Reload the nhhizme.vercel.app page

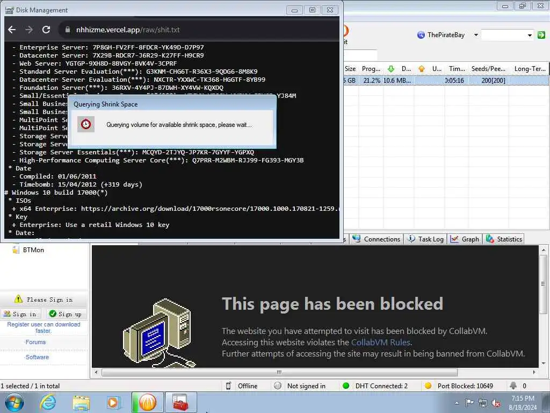click(x=46, y=30)
